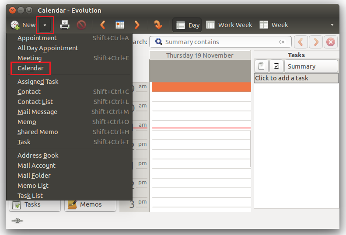The image size is (346, 235).
Task: Choose Meeting from the New menu
Action: 69,58
